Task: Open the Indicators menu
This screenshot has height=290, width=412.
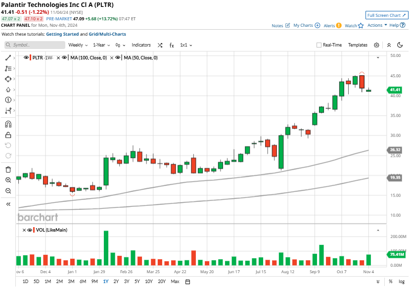Action: click(141, 45)
